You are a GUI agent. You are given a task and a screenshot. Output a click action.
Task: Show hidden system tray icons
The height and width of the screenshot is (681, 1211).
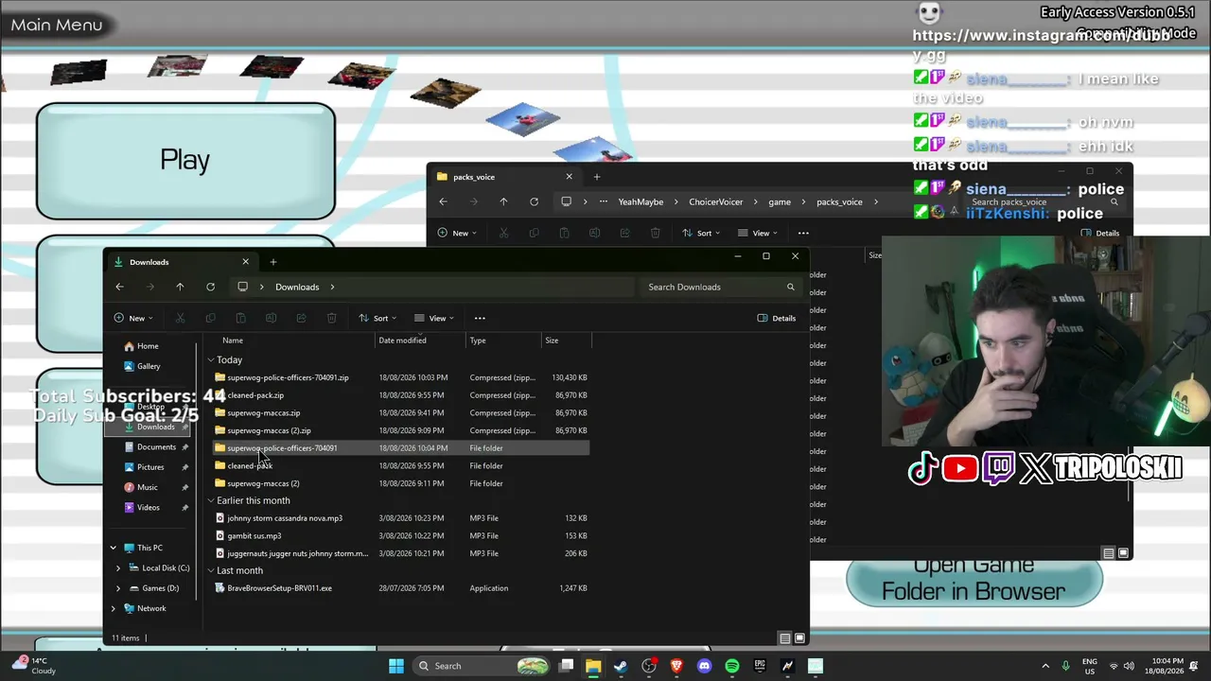(x=1045, y=666)
